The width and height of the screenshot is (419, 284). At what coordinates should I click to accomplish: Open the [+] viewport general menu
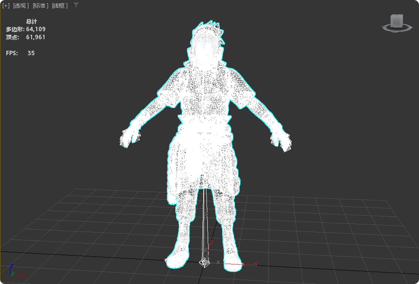point(6,6)
